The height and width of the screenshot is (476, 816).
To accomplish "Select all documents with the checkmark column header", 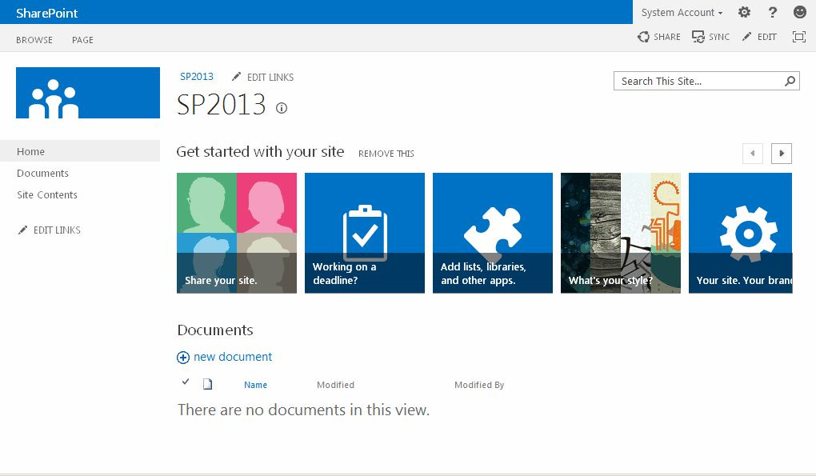I will pyautogui.click(x=186, y=382).
